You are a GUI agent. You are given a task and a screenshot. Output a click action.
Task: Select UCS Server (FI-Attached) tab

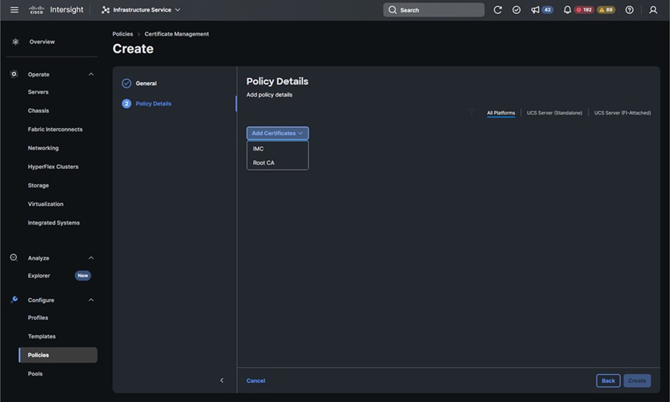[623, 113]
